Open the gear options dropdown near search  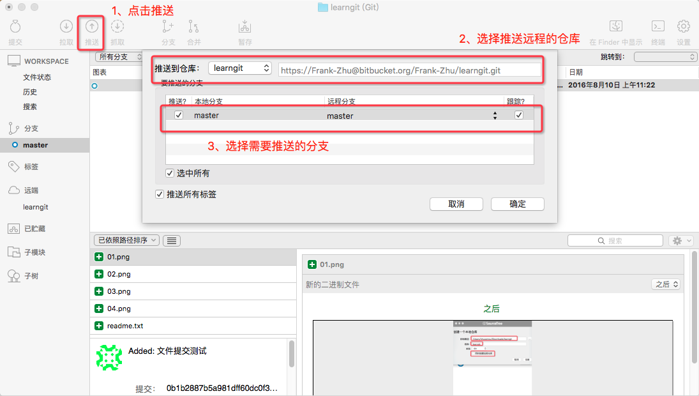click(681, 241)
